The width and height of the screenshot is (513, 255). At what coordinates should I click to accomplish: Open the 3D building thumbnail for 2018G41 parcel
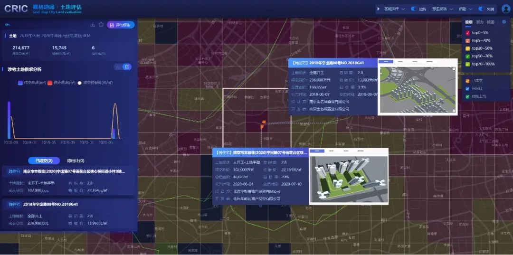tap(417, 87)
